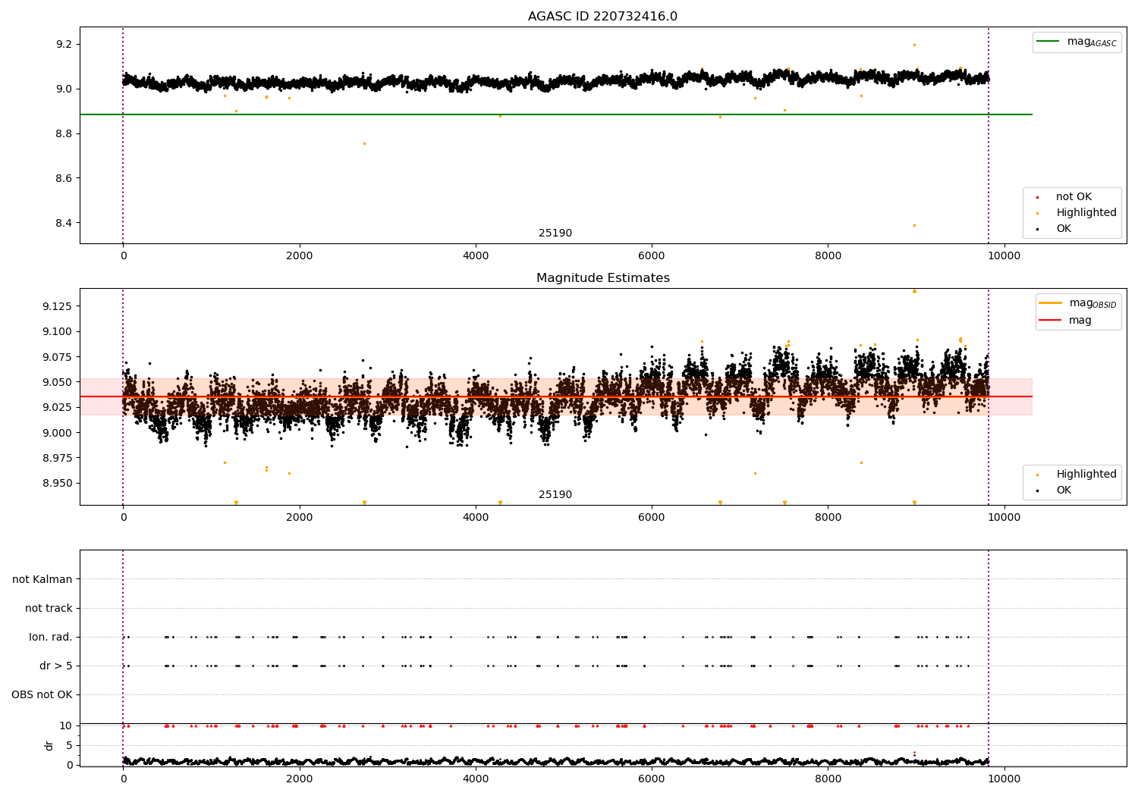
Task: Click the 4000 x-axis tick under the middle plot
Action: [x=476, y=518]
